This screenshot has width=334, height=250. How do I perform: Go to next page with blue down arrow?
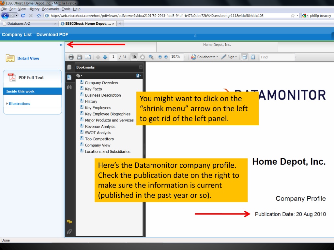[105, 57]
